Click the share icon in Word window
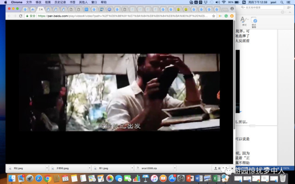Screen dimensions: 295x184 [x=289, y=7]
